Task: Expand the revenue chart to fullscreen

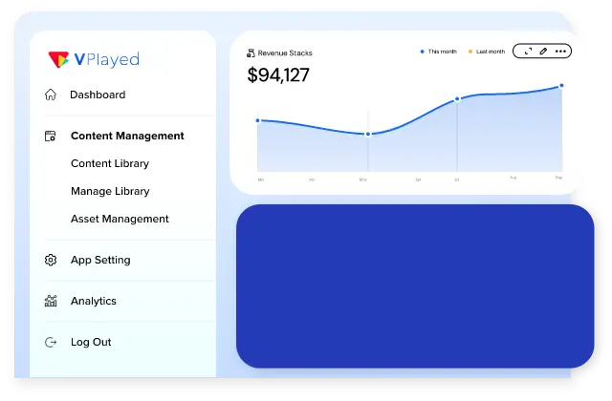Action: [527, 52]
